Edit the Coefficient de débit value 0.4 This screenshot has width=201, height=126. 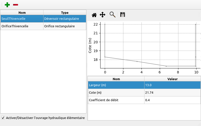[172, 100]
